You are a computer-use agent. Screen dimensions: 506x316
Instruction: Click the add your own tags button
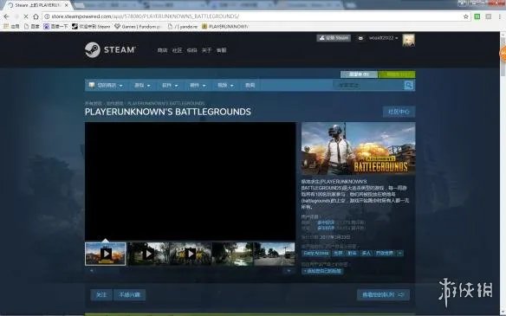coord(322,271)
